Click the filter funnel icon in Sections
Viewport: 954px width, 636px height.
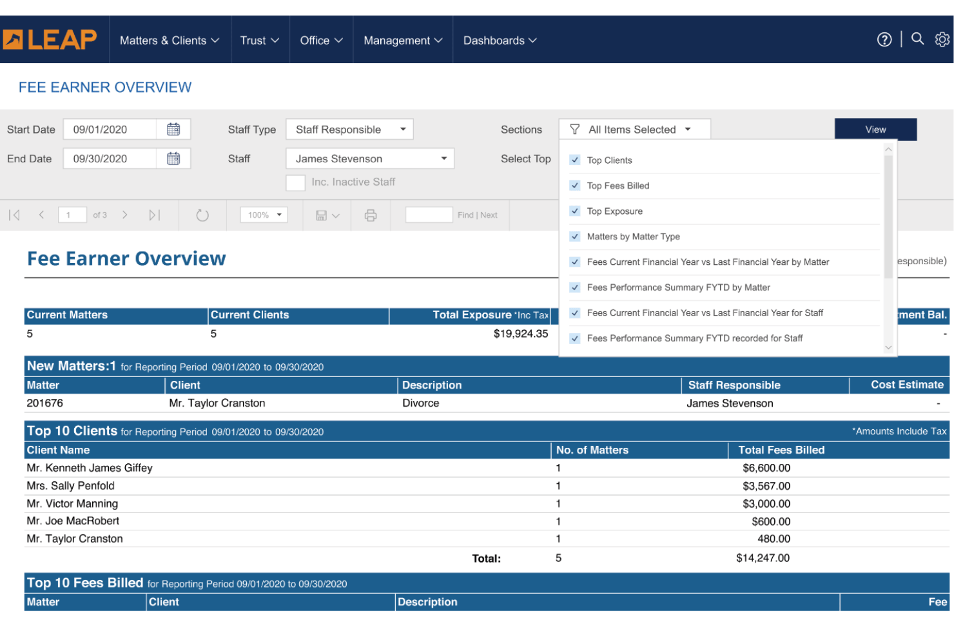point(575,130)
